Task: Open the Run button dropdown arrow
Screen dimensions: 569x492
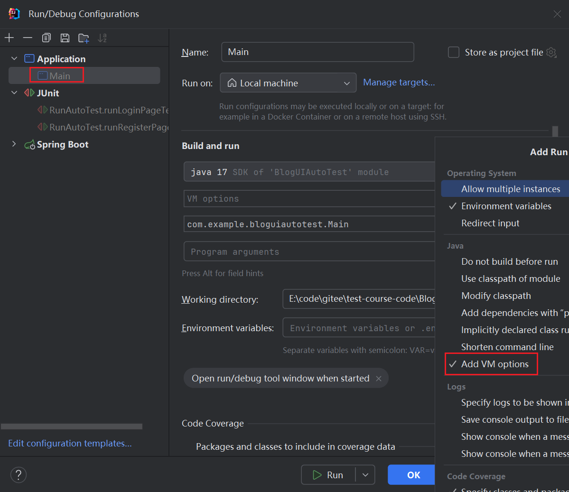Action: [x=365, y=475]
